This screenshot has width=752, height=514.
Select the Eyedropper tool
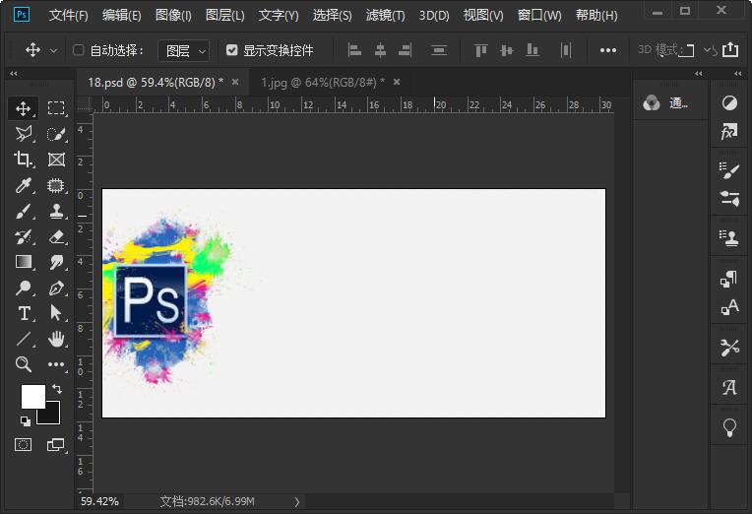point(23,185)
